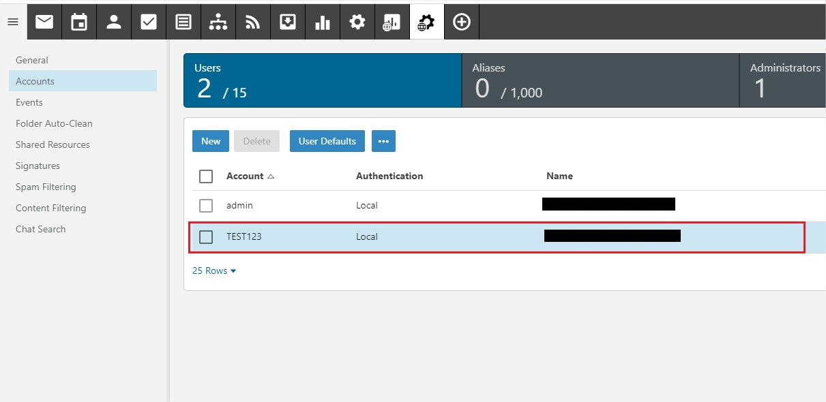The width and height of the screenshot is (826, 402).
Task: Click Local in the admin row
Action: (367, 205)
